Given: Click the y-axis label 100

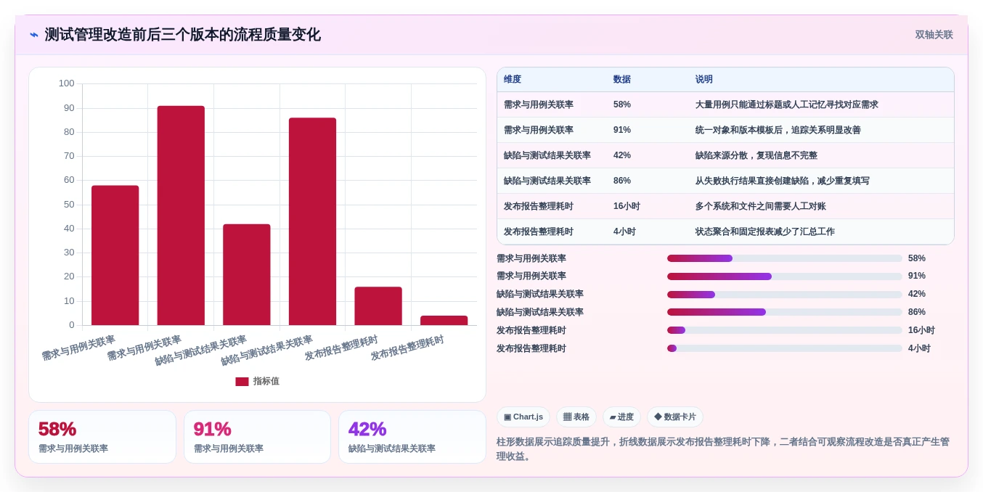Looking at the screenshot, I should coord(67,83).
